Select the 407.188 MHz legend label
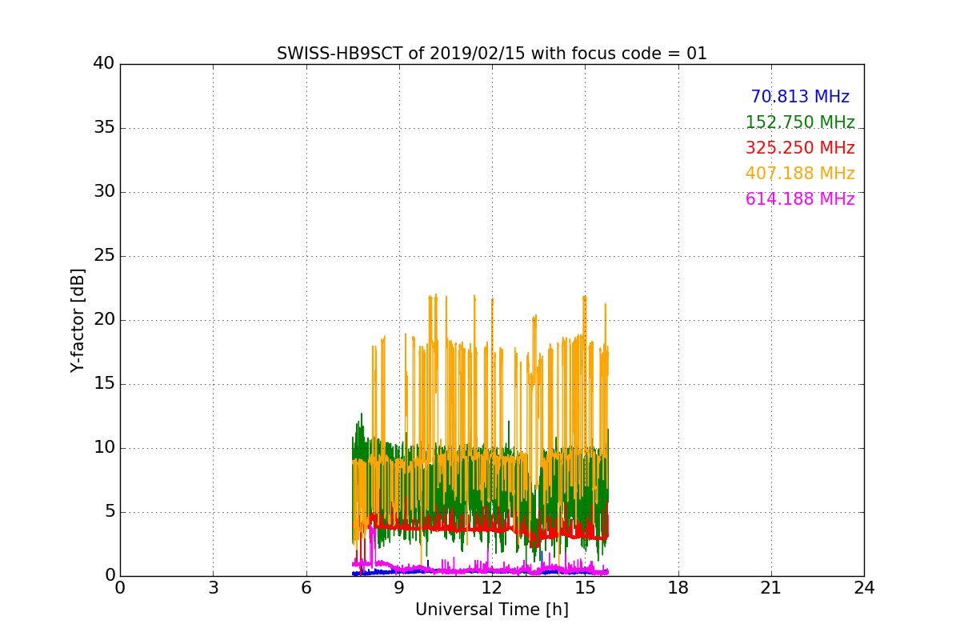 [x=800, y=174]
